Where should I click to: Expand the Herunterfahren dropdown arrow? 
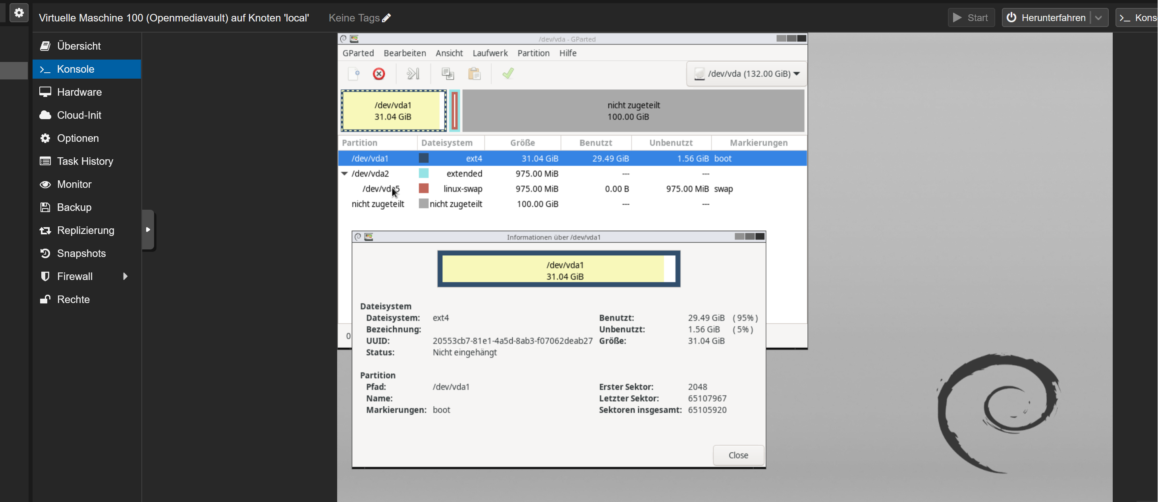click(1099, 18)
